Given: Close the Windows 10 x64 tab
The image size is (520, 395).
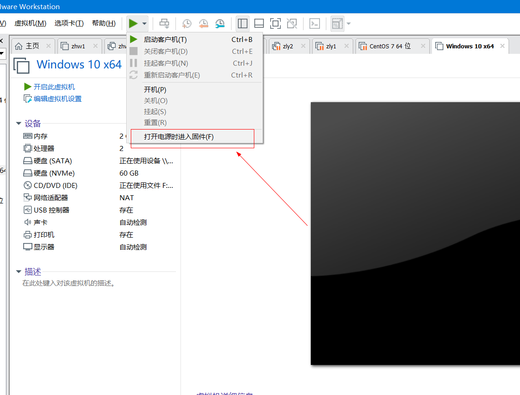Looking at the screenshot, I should coord(502,46).
